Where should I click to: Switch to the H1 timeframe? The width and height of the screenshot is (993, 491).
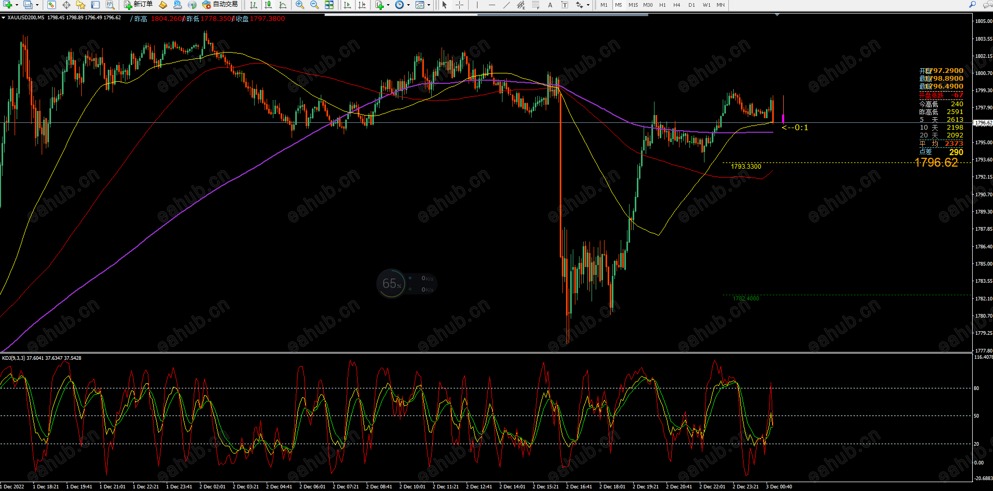point(662,5)
